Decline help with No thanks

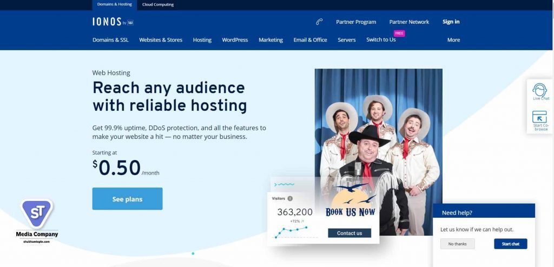458,244
